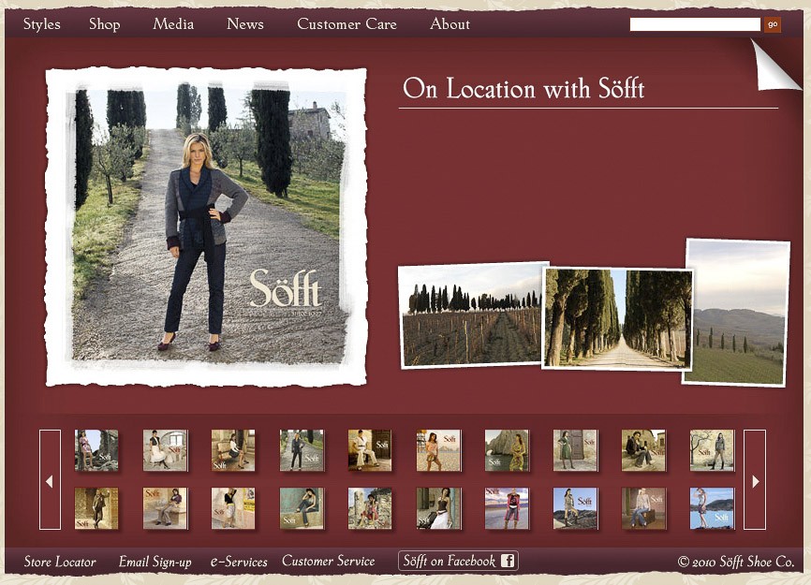Select thumbnail of woman by blue sea and hills

coord(712,508)
